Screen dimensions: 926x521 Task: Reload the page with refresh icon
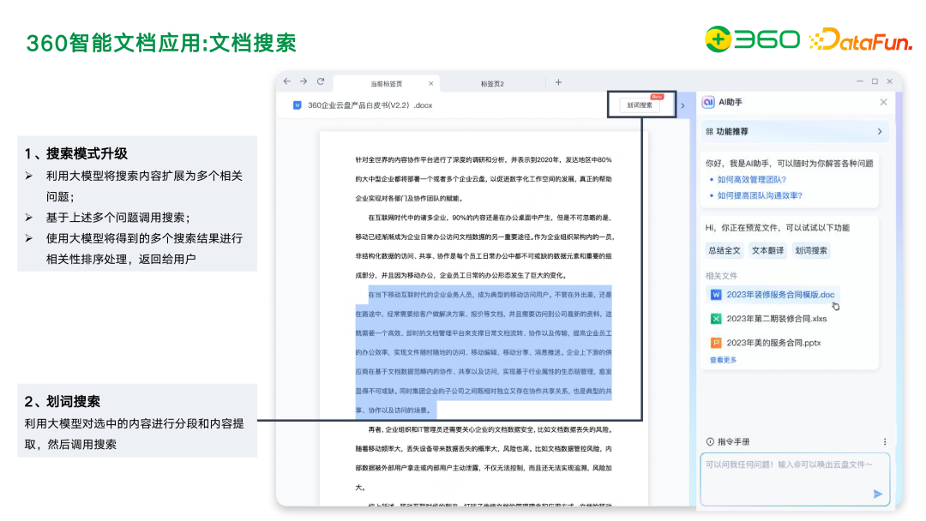click(x=321, y=81)
